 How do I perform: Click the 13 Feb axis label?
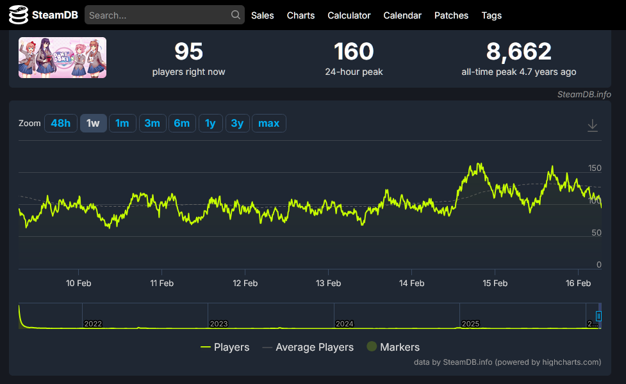tap(328, 283)
